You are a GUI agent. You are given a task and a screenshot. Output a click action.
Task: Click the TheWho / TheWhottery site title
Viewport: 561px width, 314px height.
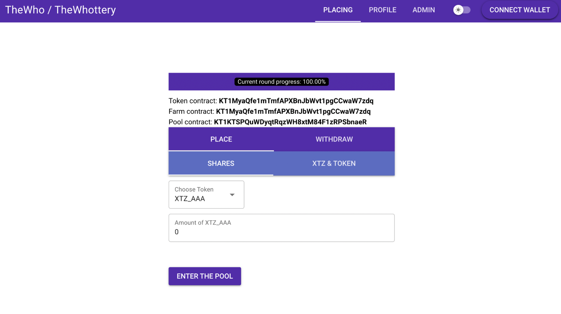pos(60,10)
